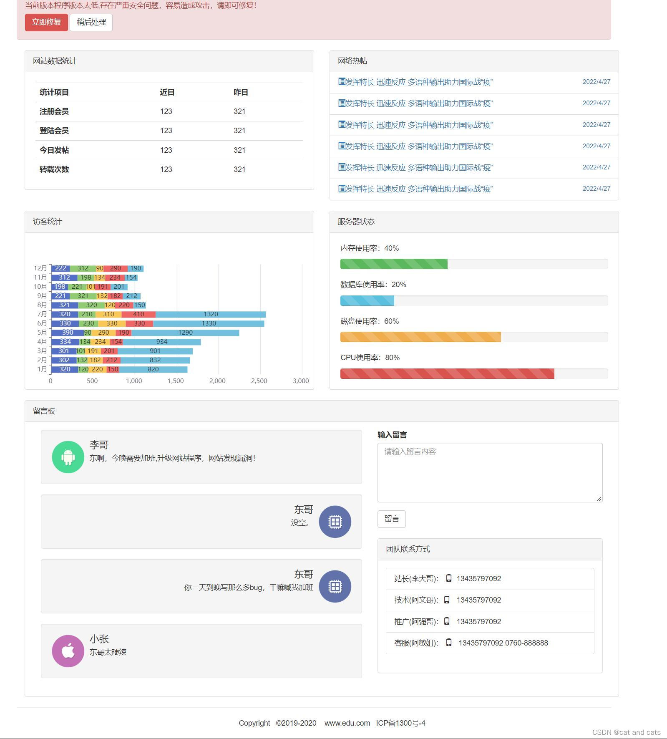This screenshot has height=739, width=667.
Task: Click 东哥's avatar beside the bug message
Action: click(335, 586)
